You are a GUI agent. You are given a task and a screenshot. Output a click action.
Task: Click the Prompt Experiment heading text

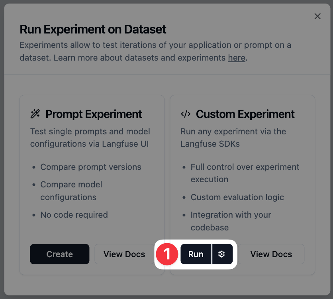point(94,114)
